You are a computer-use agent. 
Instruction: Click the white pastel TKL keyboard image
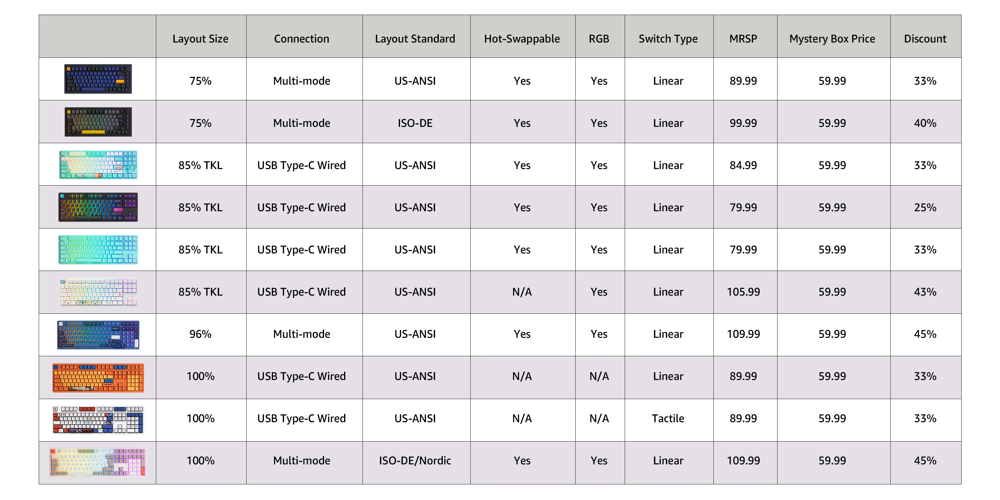pyautogui.click(x=98, y=292)
